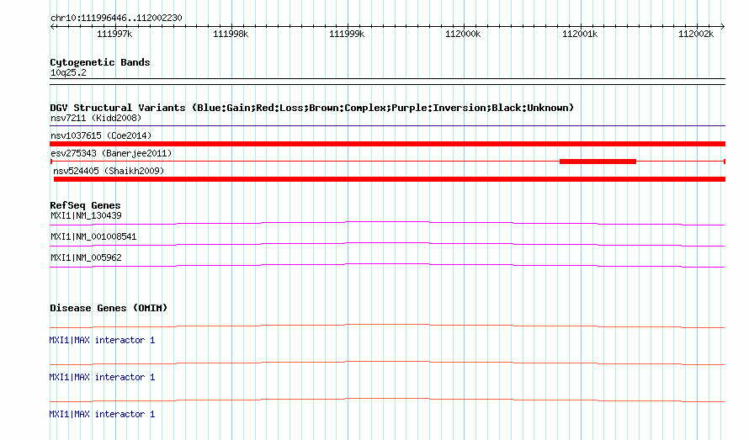Open the third MXI1|MAX interactor 1 link
The image size is (749, 440).
point(102,414)
